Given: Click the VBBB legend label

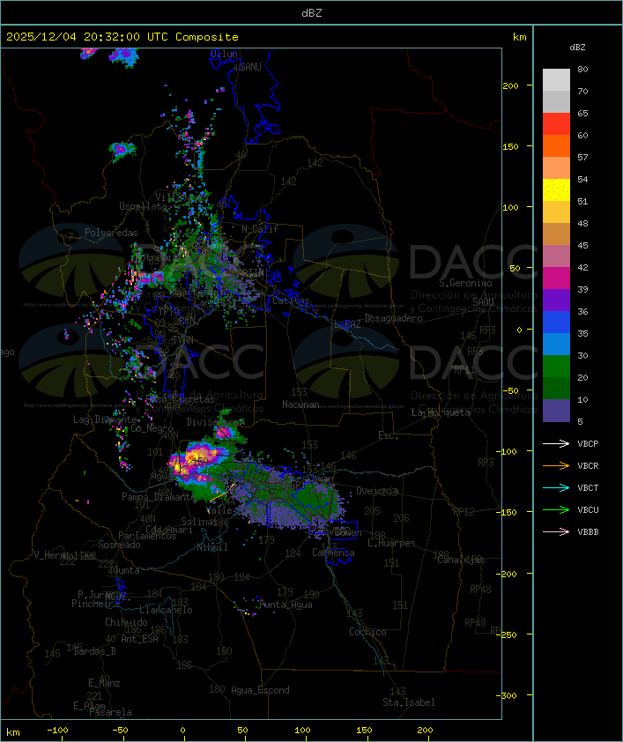Looking at the screenshot, I should (x=588, y=532).
